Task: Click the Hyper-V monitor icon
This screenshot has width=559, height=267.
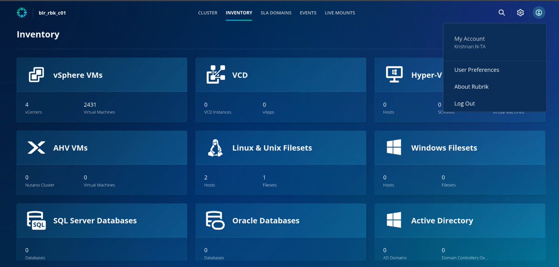Action: [x=394, y=75]
